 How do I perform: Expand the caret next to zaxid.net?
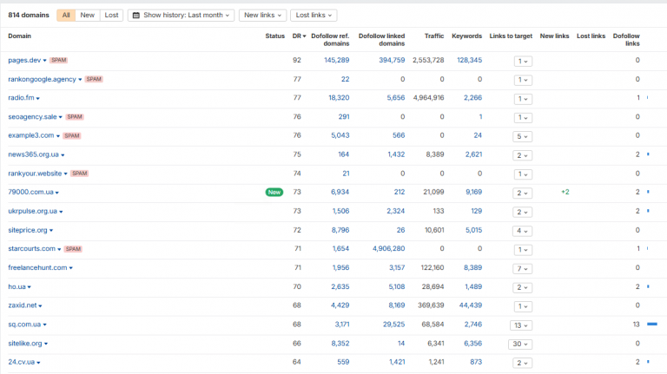tap(40, 306)
